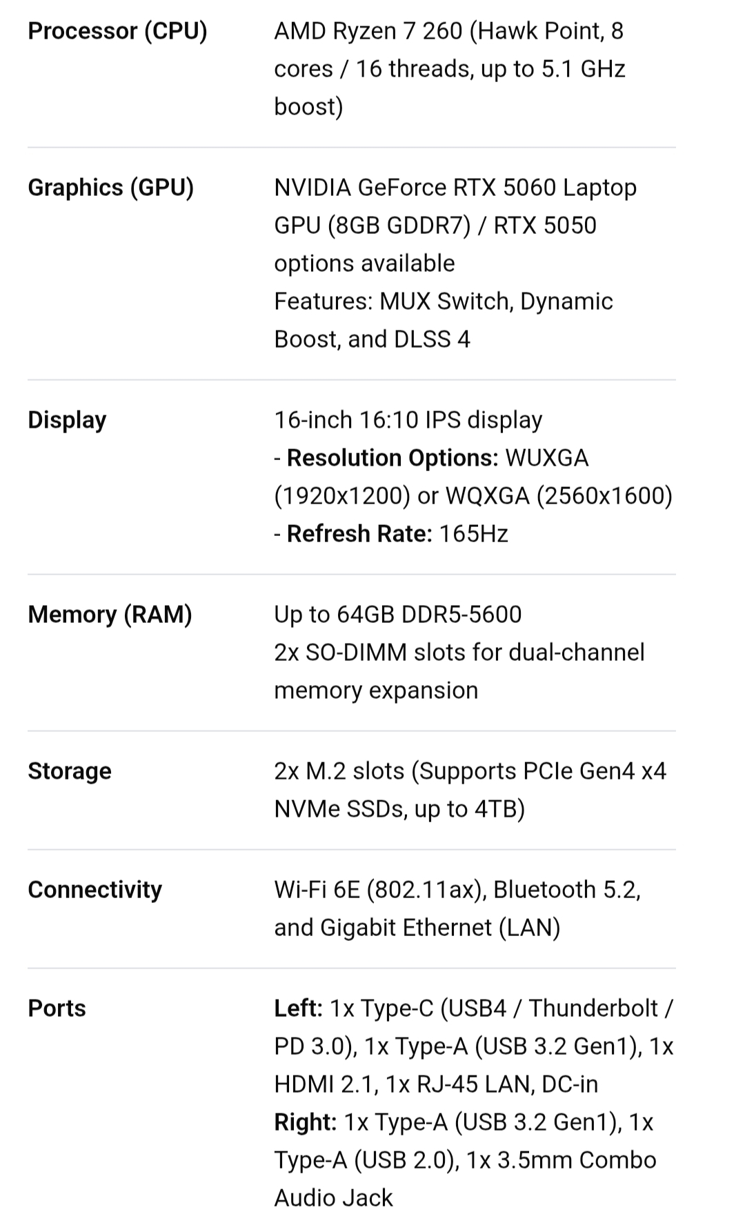Click the SO-DIMM slots description line

459,671
